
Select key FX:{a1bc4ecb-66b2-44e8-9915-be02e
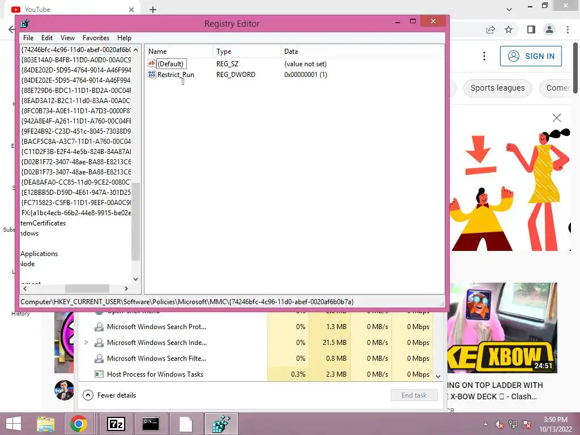(x=76, y=213)
